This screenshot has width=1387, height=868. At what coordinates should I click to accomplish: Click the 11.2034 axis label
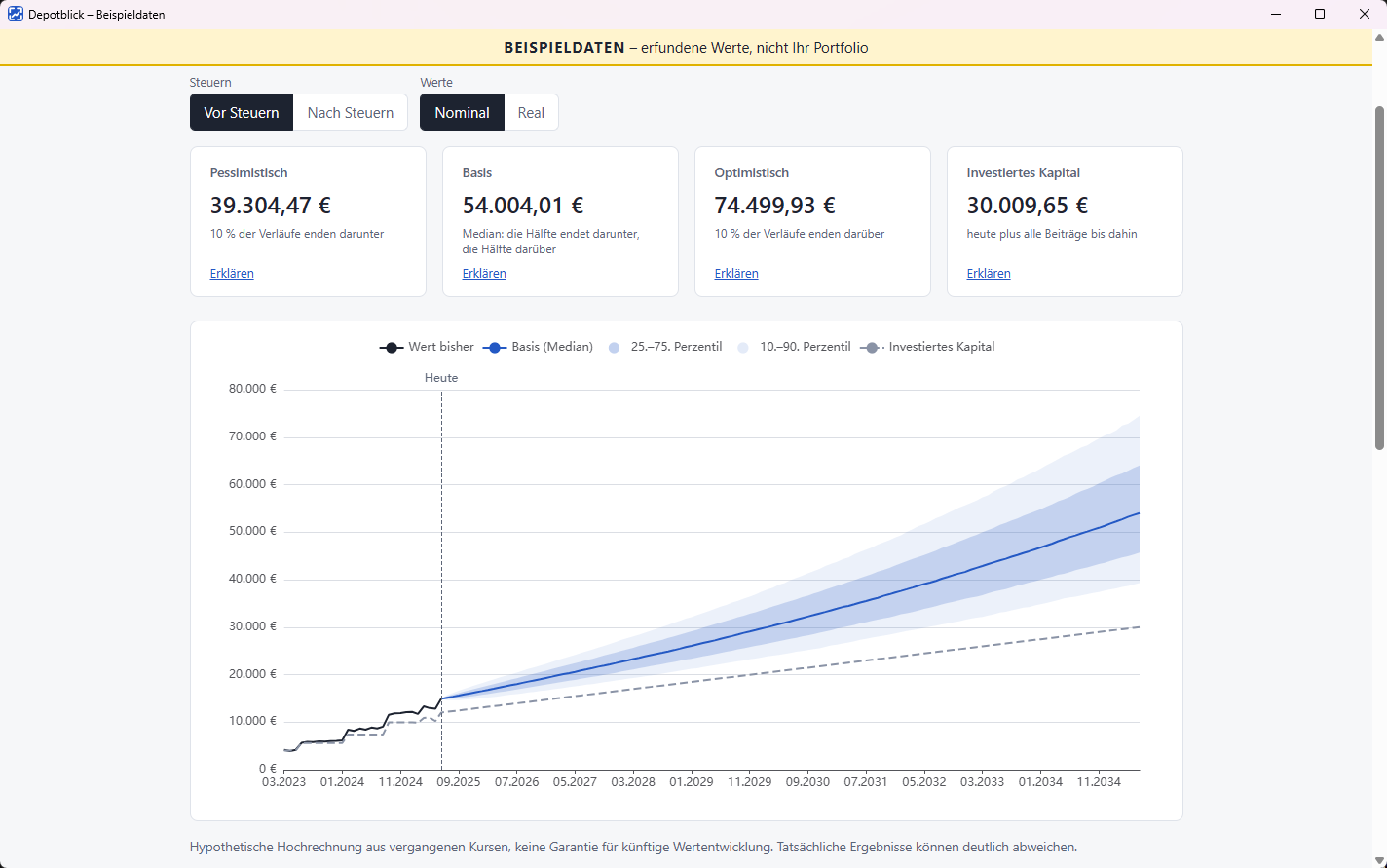[1099, 782]
